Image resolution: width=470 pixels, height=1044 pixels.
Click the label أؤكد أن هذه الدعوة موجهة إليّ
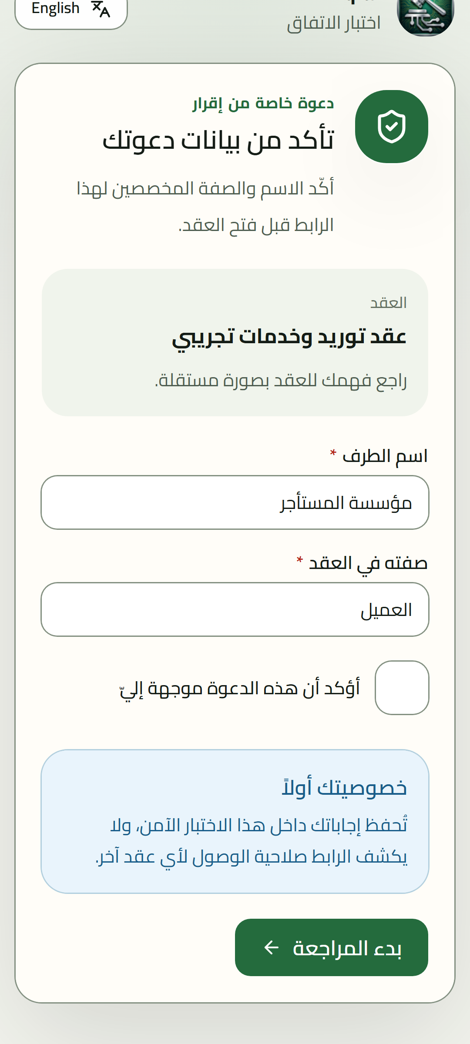click(x=240, y=689)
